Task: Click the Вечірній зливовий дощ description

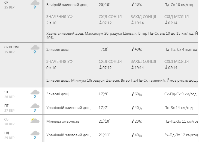Action: pyautogui.click(x=67, y=5)
